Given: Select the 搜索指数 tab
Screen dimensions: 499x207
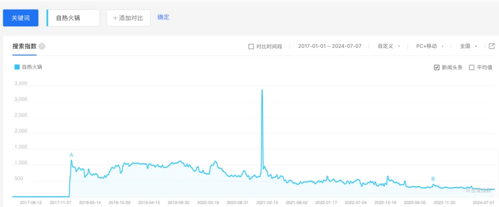Looking at the screenshot, I should (x=24, y=46).
